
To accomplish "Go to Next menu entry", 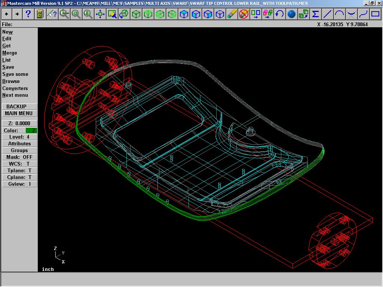I will tap(15, 95).
